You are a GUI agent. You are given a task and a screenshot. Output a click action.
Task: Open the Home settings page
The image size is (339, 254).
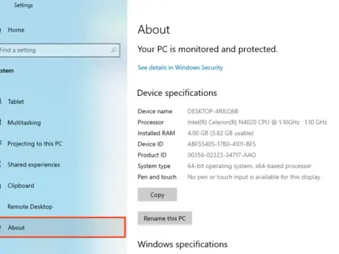[16, 30]
